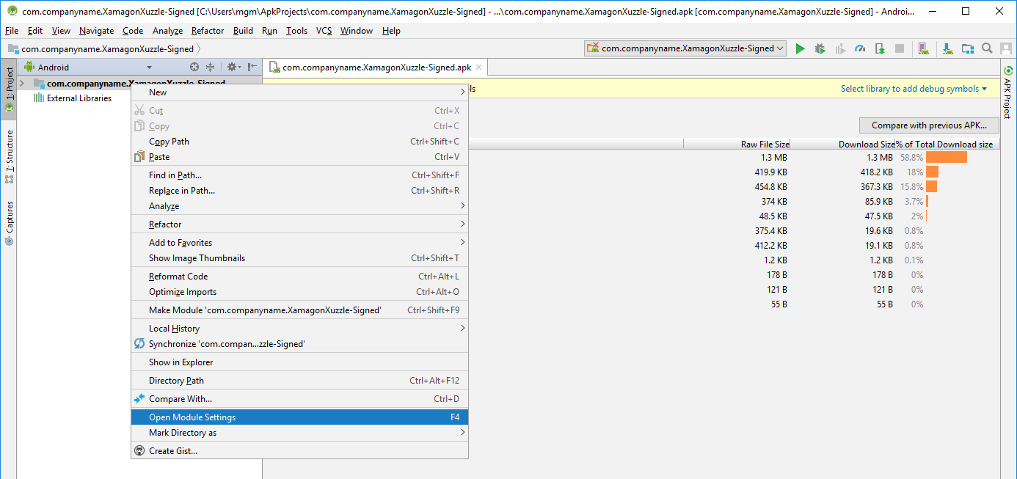Hide the Project panel with arrow icon
1017x479 pixels.
pos(252,67)
